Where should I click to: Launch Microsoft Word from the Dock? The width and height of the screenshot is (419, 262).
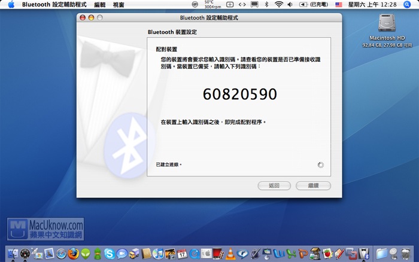[279, 254]
